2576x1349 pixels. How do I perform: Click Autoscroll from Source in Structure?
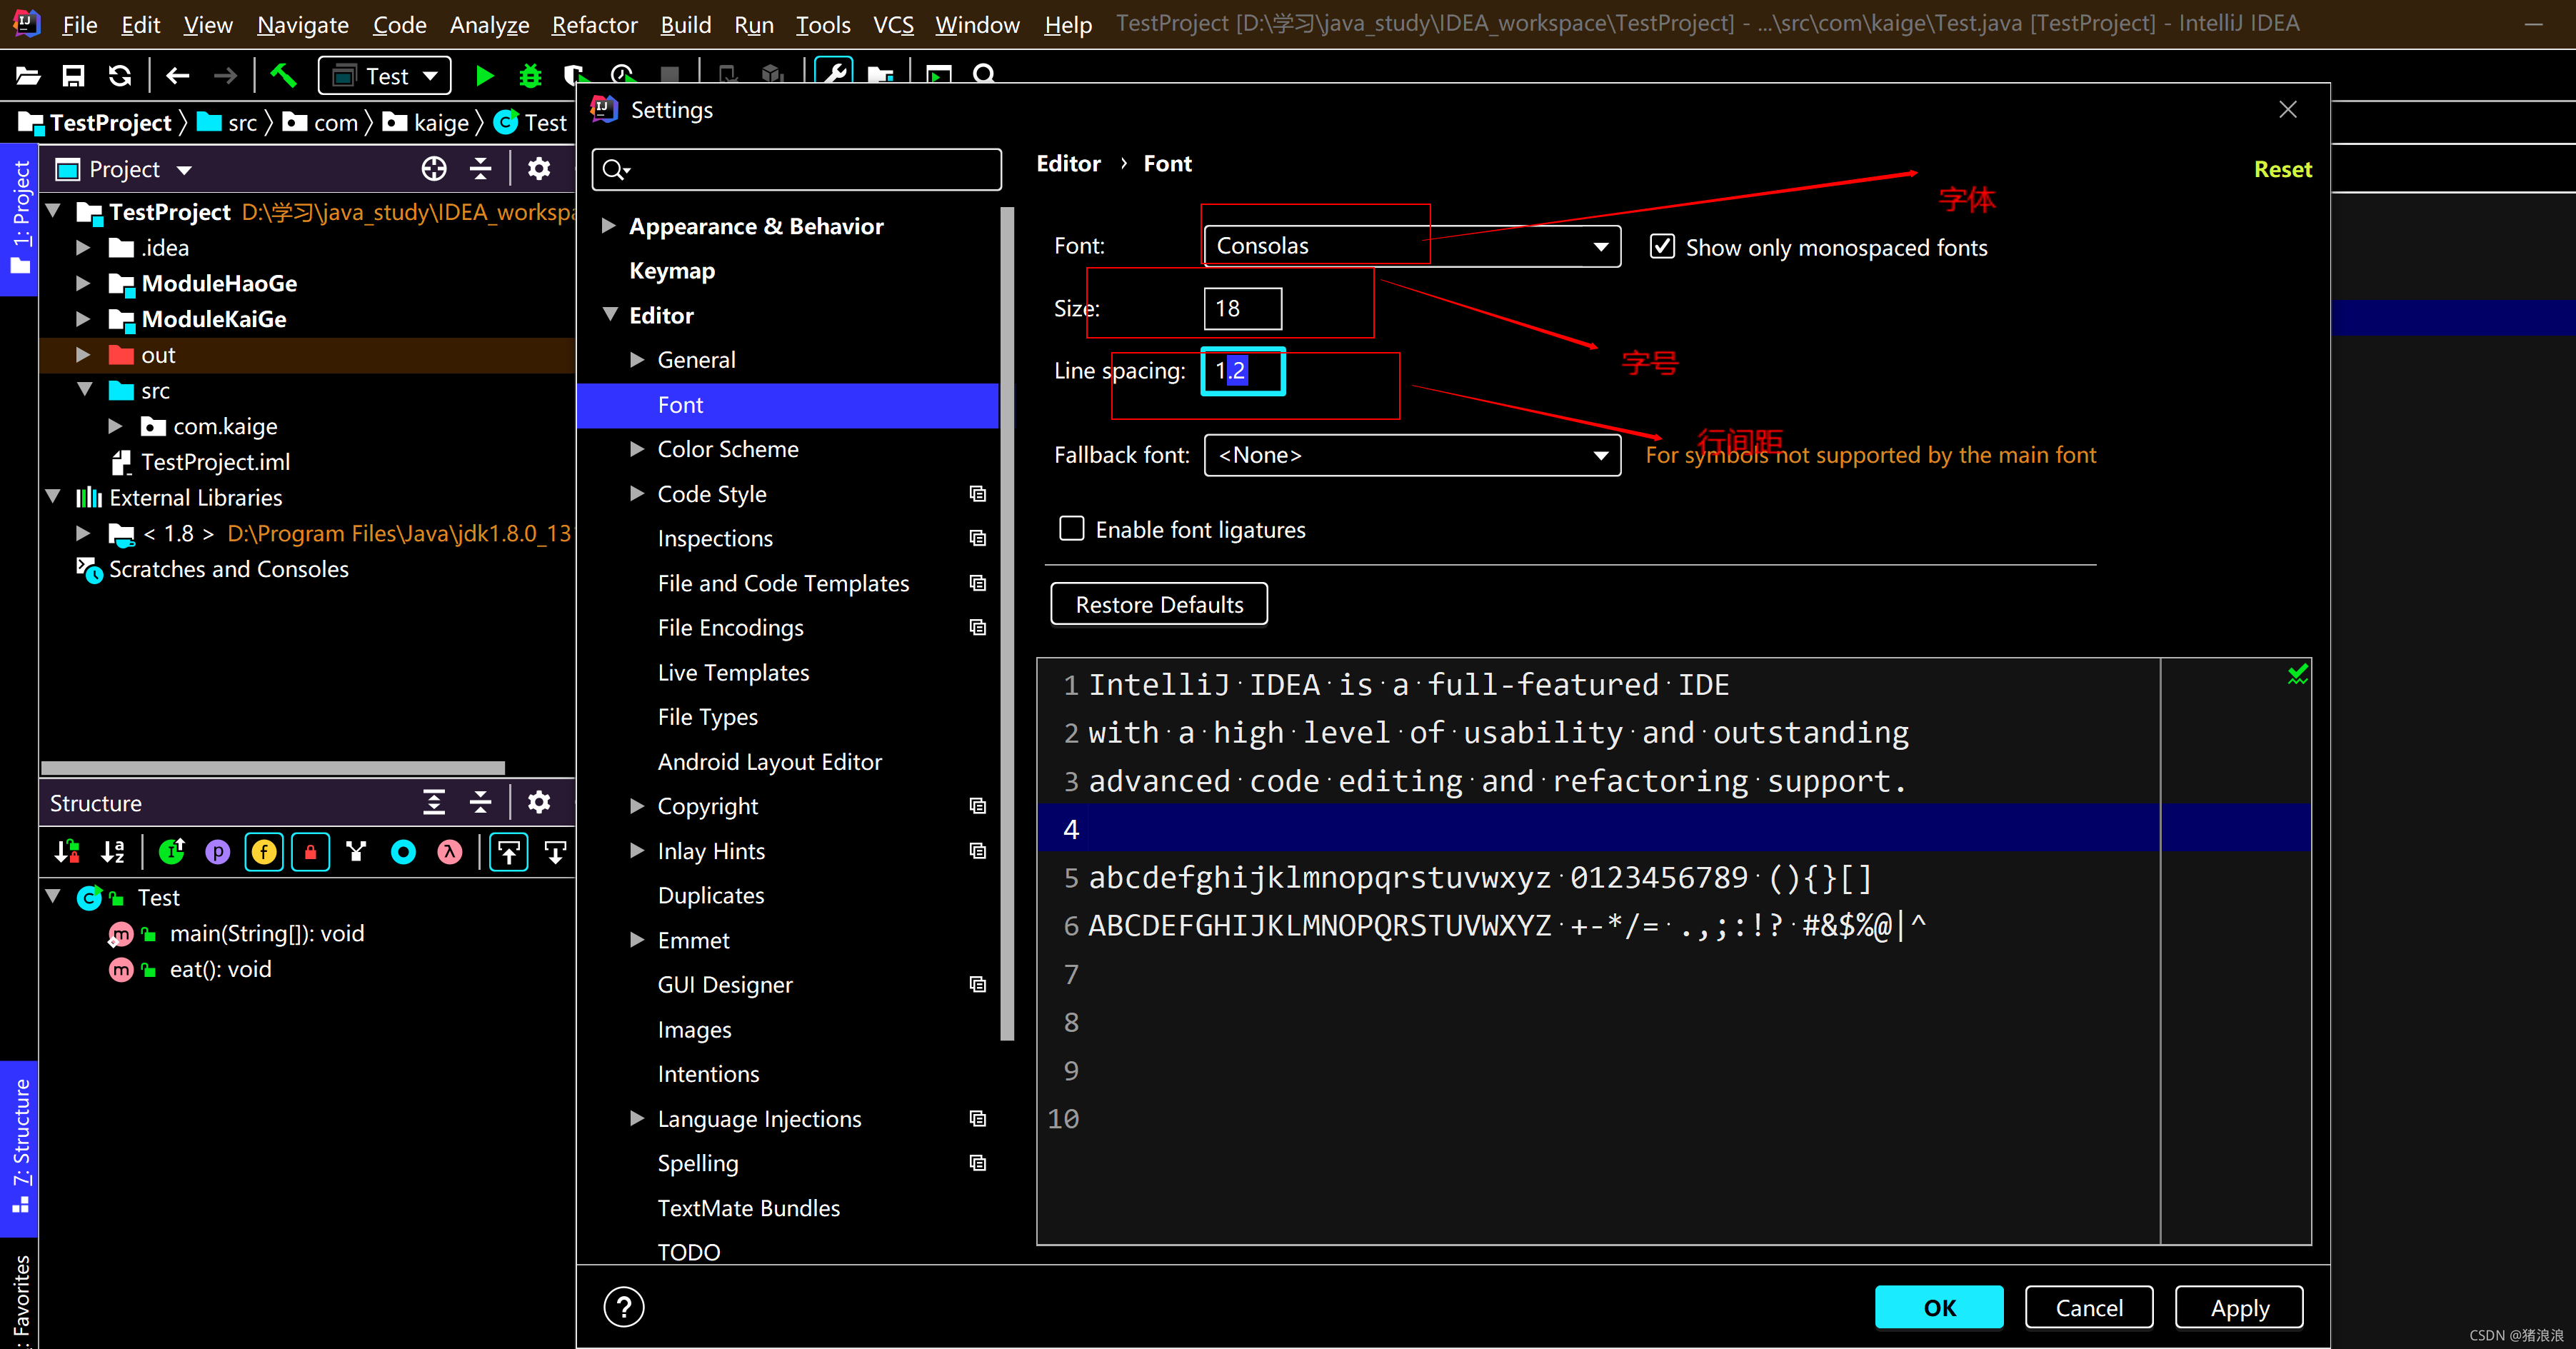(x=555, y=852)
